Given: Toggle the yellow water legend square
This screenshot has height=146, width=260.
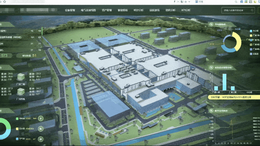Looking at the screenshot, I should click(x=17, y=129).
